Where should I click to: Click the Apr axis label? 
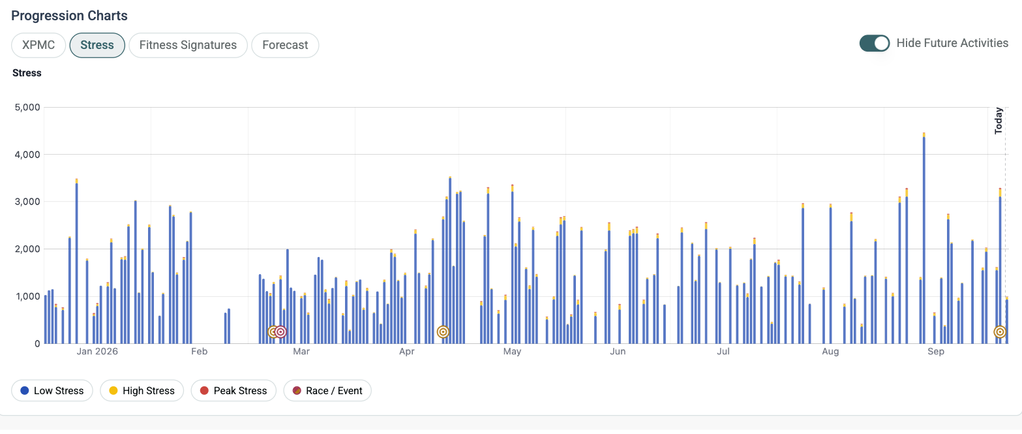pyautogui.click(x=406, y=352)
